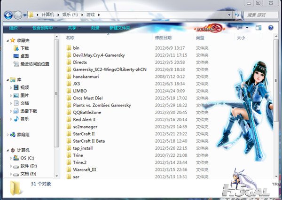The height and width of the screenshot is (200, 282).
Task: Select the 音乐 library icon
Action: click(16, 119)
